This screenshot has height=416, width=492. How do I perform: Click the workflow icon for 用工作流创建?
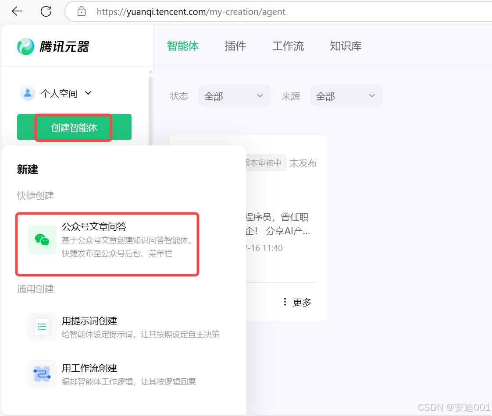click(42, 374)
